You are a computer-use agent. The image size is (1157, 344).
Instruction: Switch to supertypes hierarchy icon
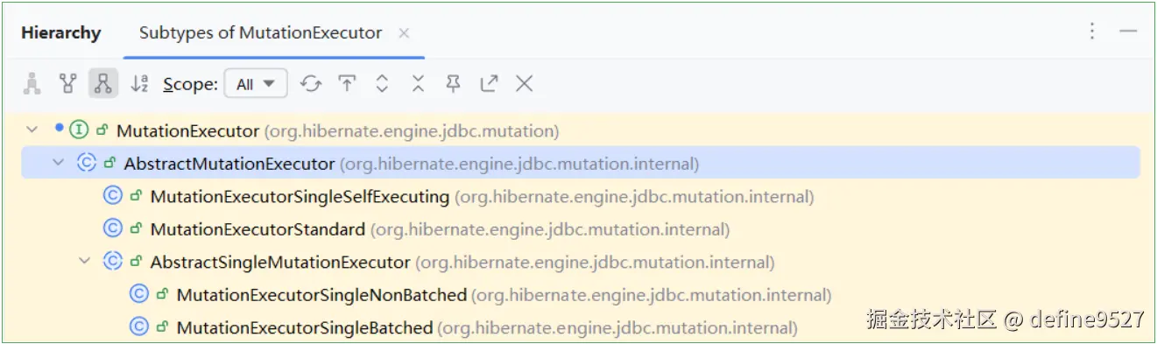[x=67, y=84]
